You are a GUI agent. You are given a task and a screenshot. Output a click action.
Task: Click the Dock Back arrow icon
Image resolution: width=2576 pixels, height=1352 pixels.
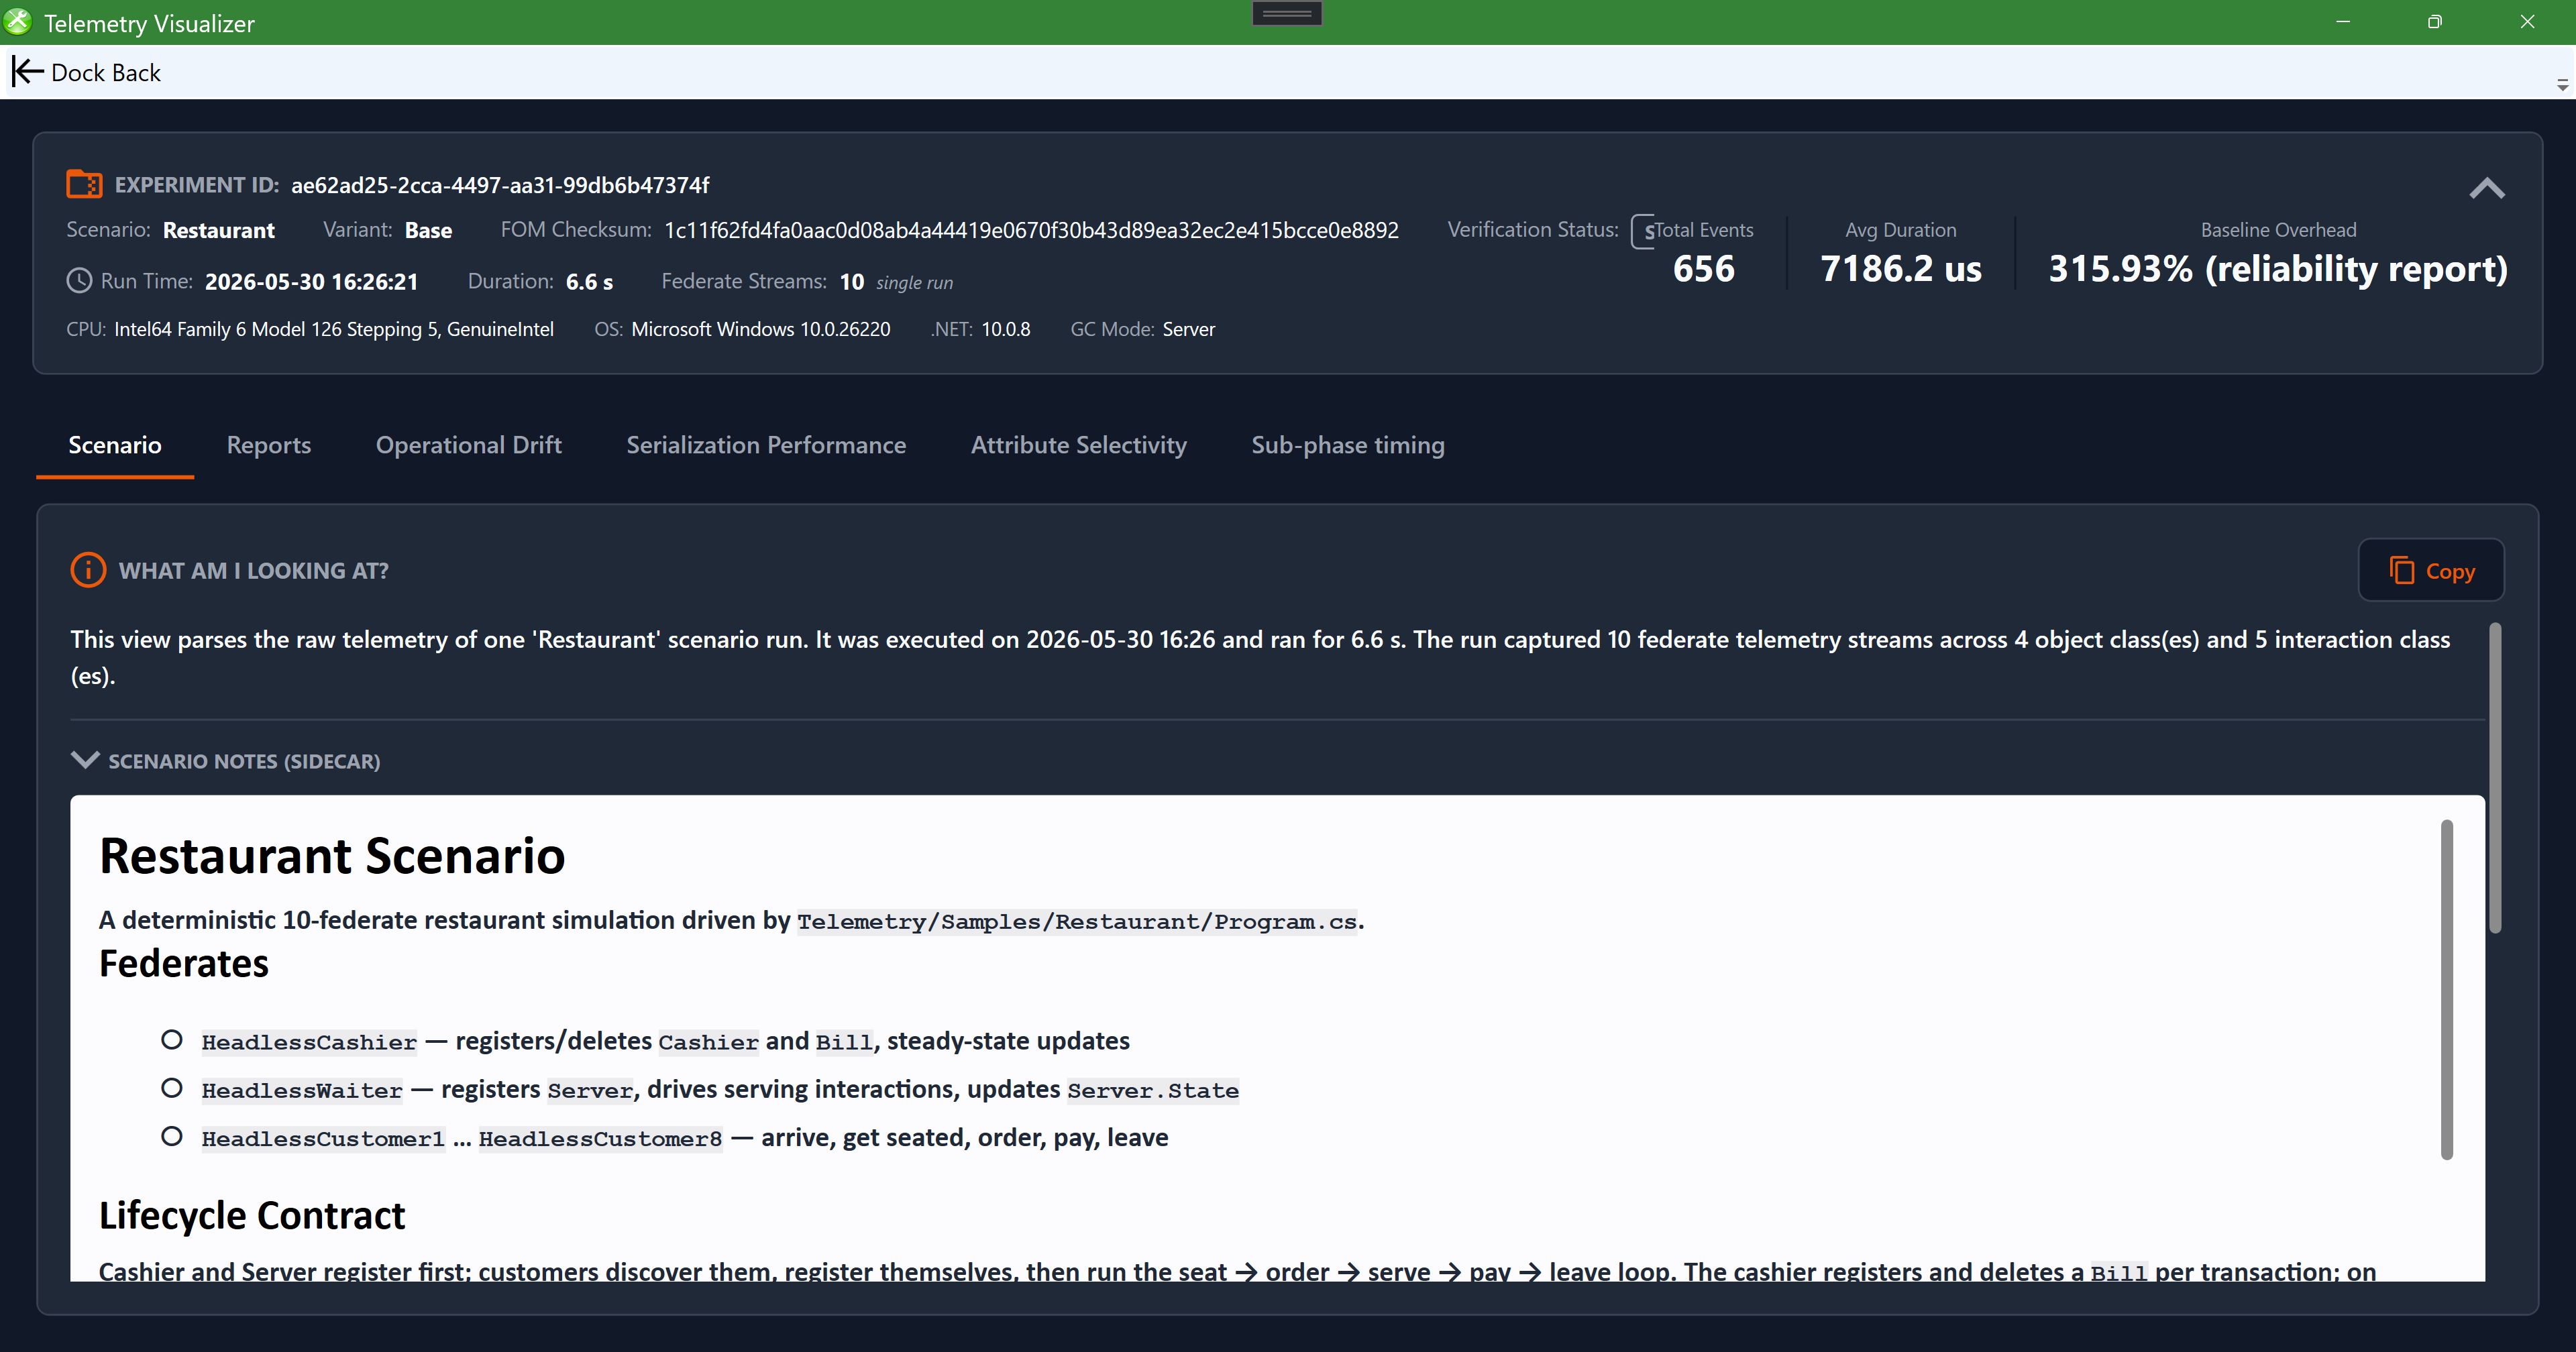[27, 72]
